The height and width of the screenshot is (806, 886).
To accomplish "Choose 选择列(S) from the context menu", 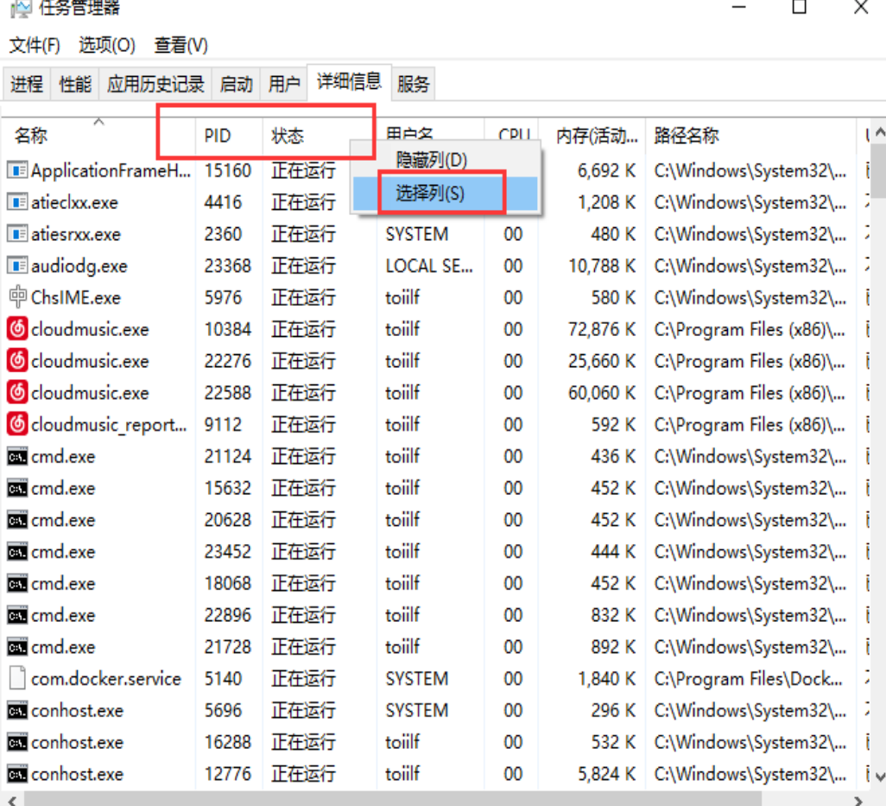I will [430, 194].
